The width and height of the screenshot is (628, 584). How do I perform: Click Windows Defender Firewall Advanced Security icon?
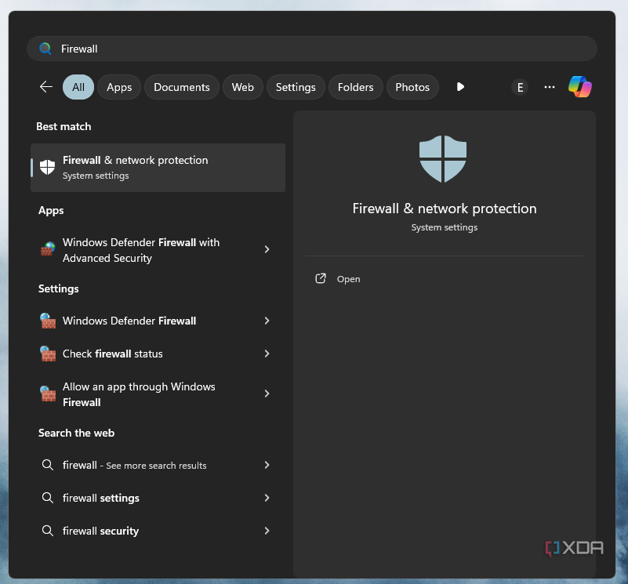tap(48, 249)
